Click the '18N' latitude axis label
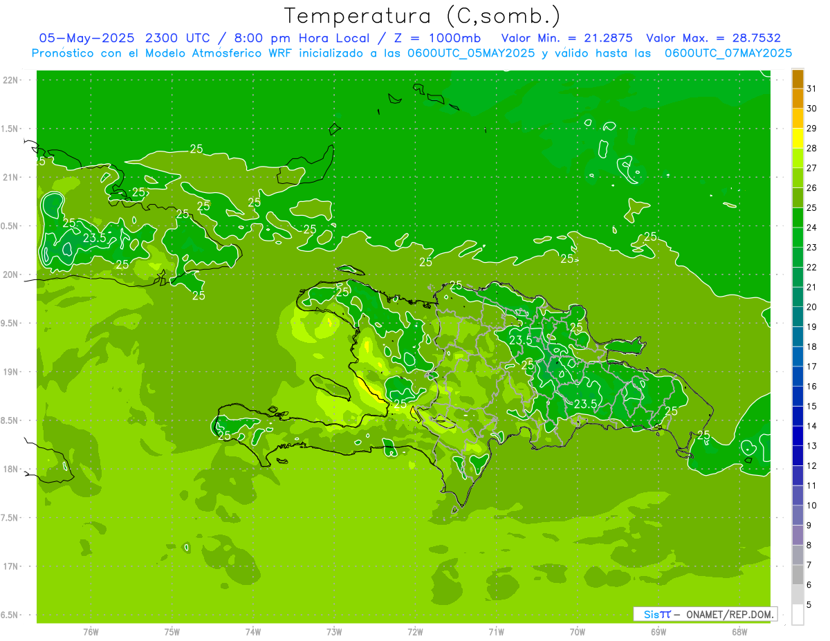This screenshot has width=830, height=641. 10,470
